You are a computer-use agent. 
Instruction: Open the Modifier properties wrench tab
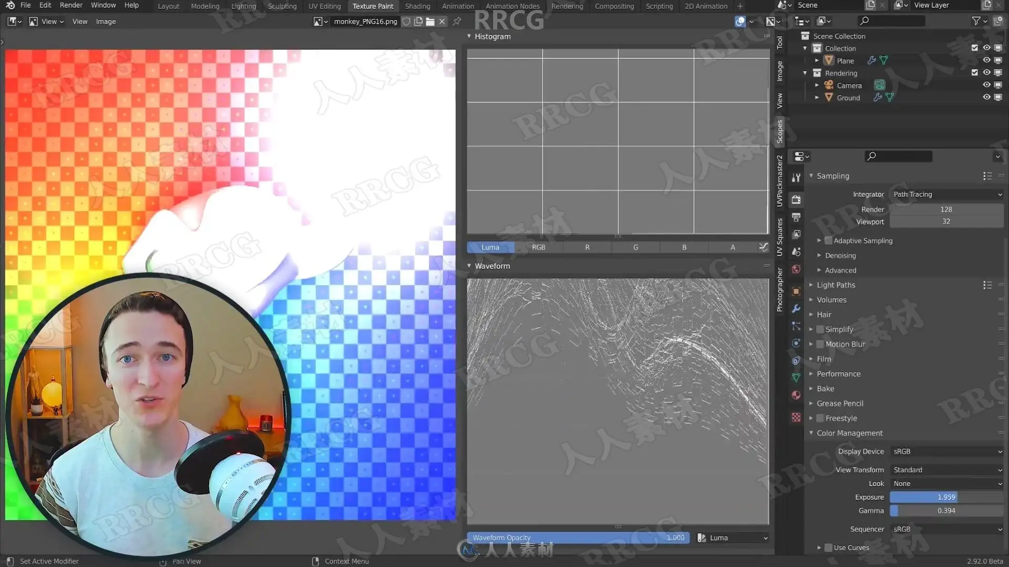coord(796,309)
